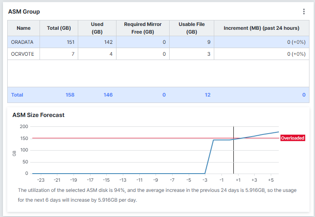Sort by Usable File (GB) column
The image size is (315, 217).
pyautogui.click(x=192, y=28)
